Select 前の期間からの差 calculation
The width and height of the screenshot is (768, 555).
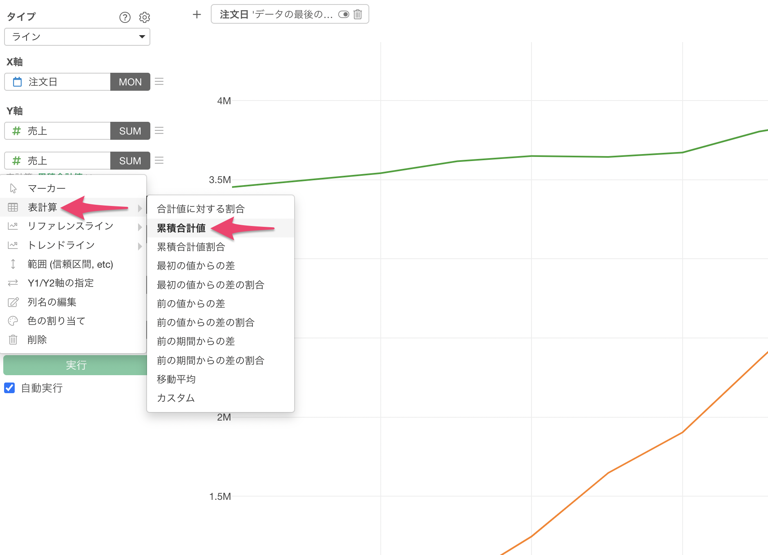tap(221, 341)
